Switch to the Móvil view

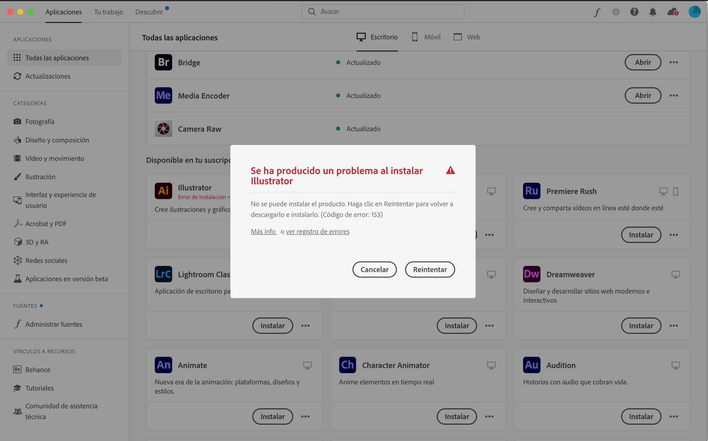(x=426, y=37)
